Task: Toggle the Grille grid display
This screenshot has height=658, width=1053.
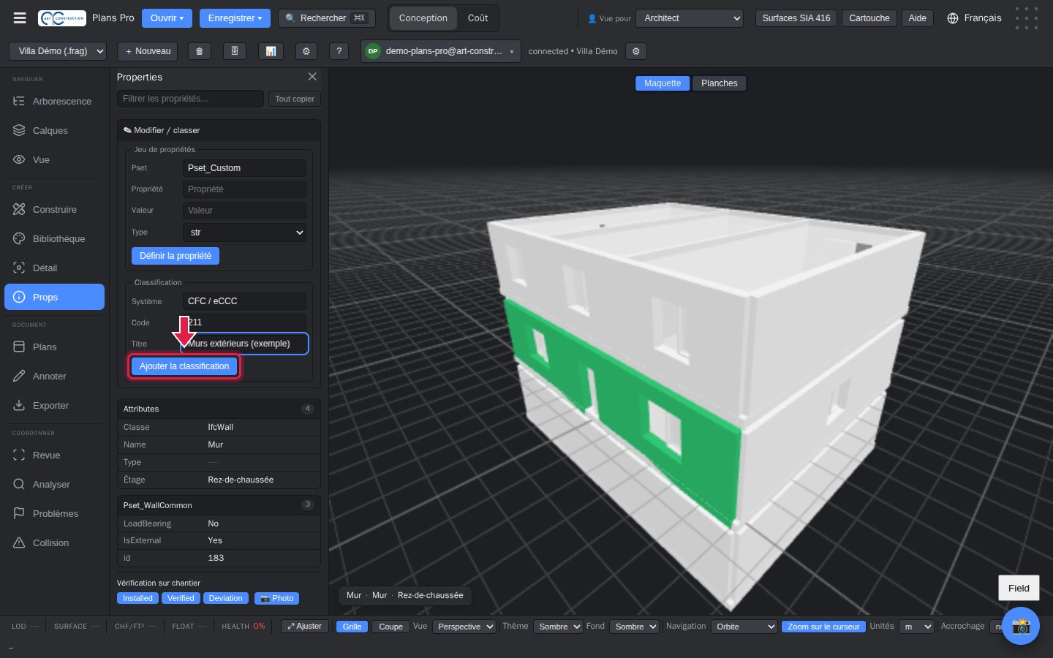Action: pos(352,627)
